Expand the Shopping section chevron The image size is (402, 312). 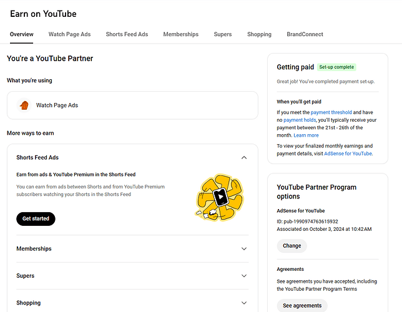(x=244, y=303)
